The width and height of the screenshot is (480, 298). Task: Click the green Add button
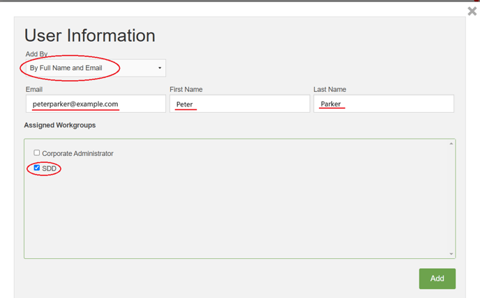[x=437, y=279]
